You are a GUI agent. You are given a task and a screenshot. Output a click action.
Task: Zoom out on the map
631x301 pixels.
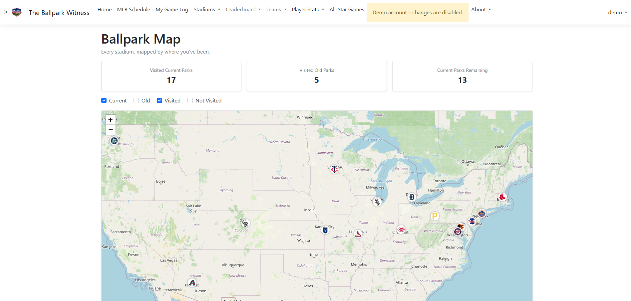(111, 130)
